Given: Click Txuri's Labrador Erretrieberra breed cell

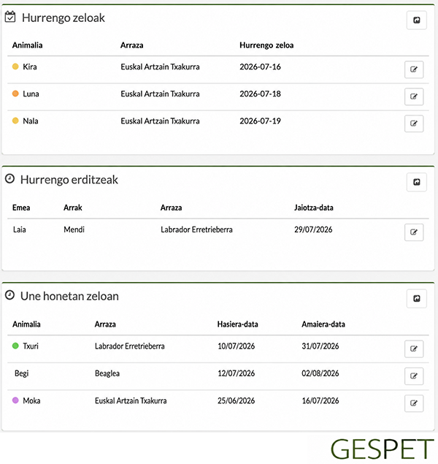Looking at the screenshot, I should (x=130, y=346).
